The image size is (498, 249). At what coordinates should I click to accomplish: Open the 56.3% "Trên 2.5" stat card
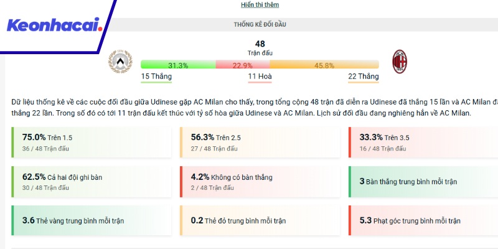(x=260, y=142)
